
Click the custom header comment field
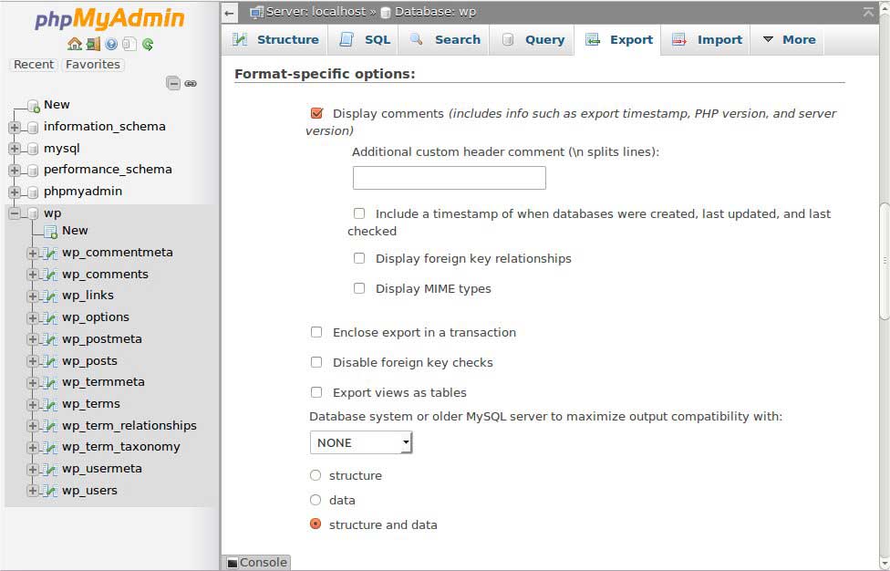click(x=449, y=178)
